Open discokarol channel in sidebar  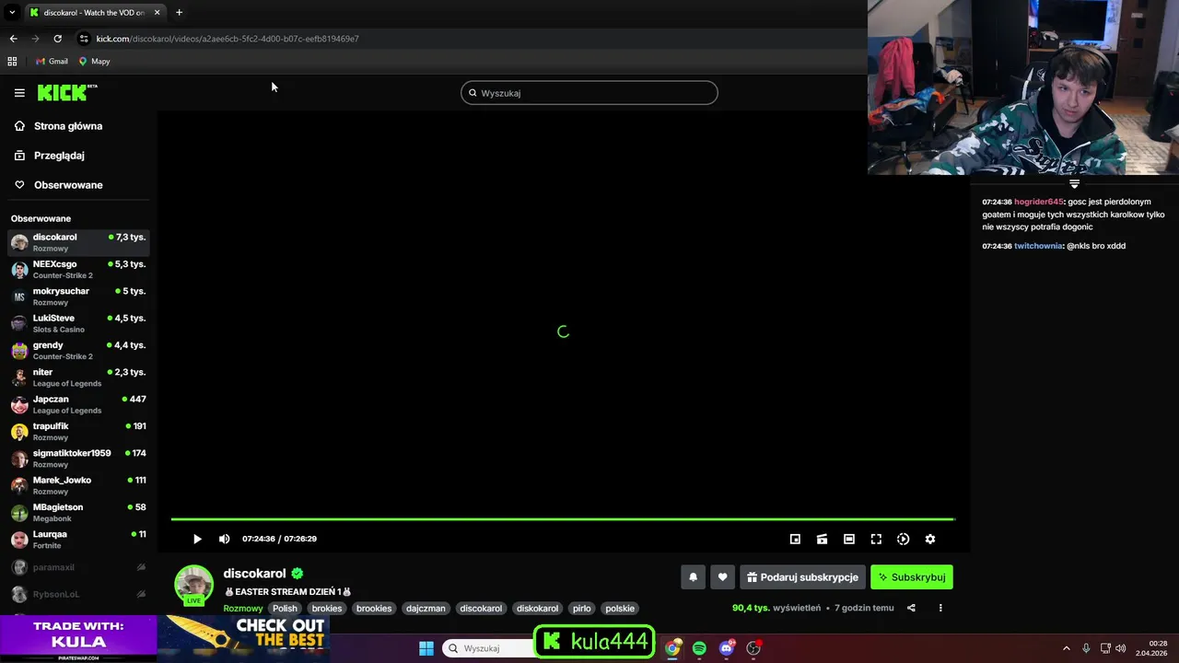(78, 242)
